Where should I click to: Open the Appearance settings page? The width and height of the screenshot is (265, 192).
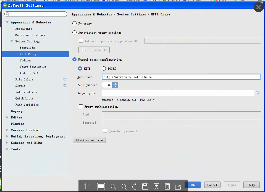tap(24, 29)
